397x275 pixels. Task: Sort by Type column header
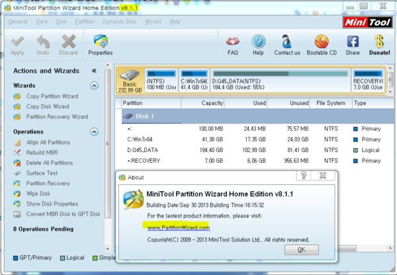(373, 103)
